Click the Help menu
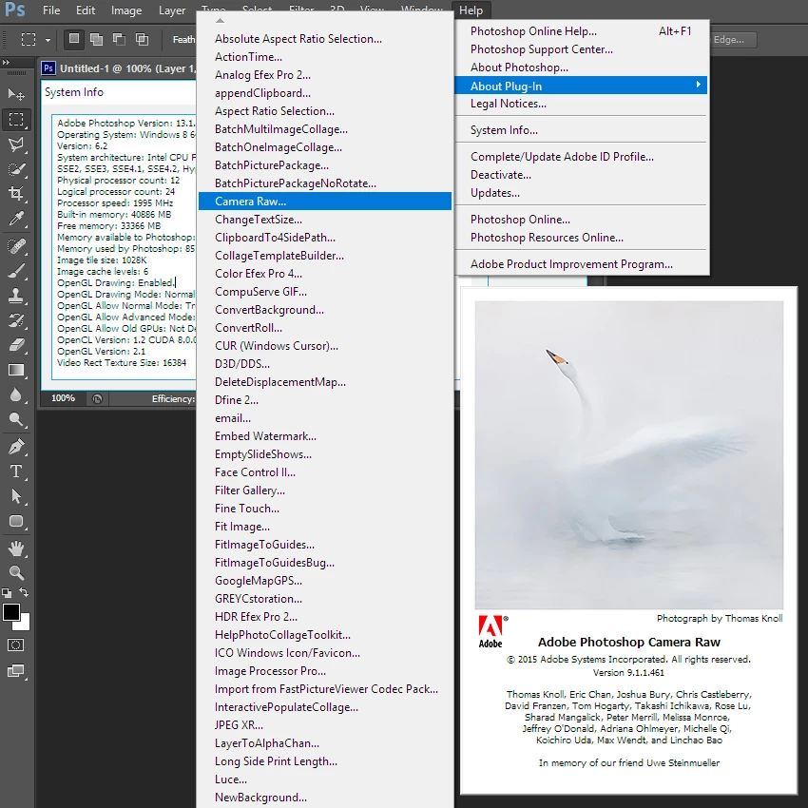 (x=471, y=10)
